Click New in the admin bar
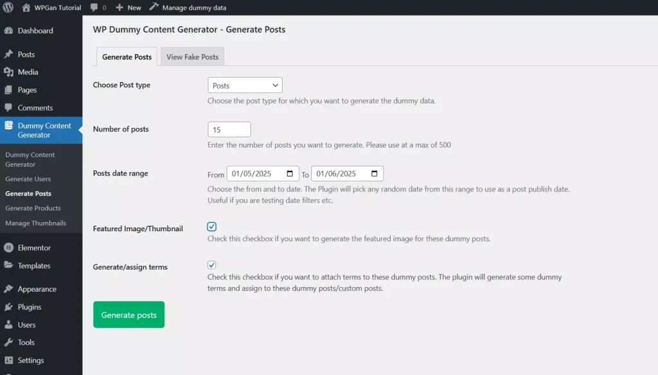The image size is (658, 375). [x=134, y=8]
